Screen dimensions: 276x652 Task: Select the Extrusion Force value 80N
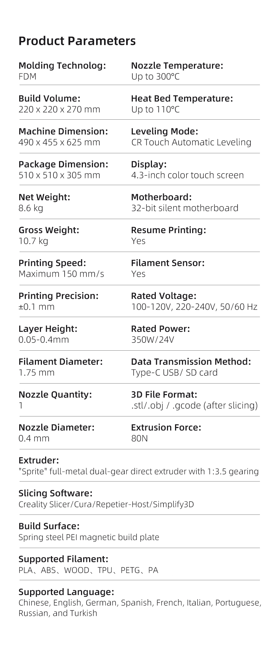[x=139, y=438]
